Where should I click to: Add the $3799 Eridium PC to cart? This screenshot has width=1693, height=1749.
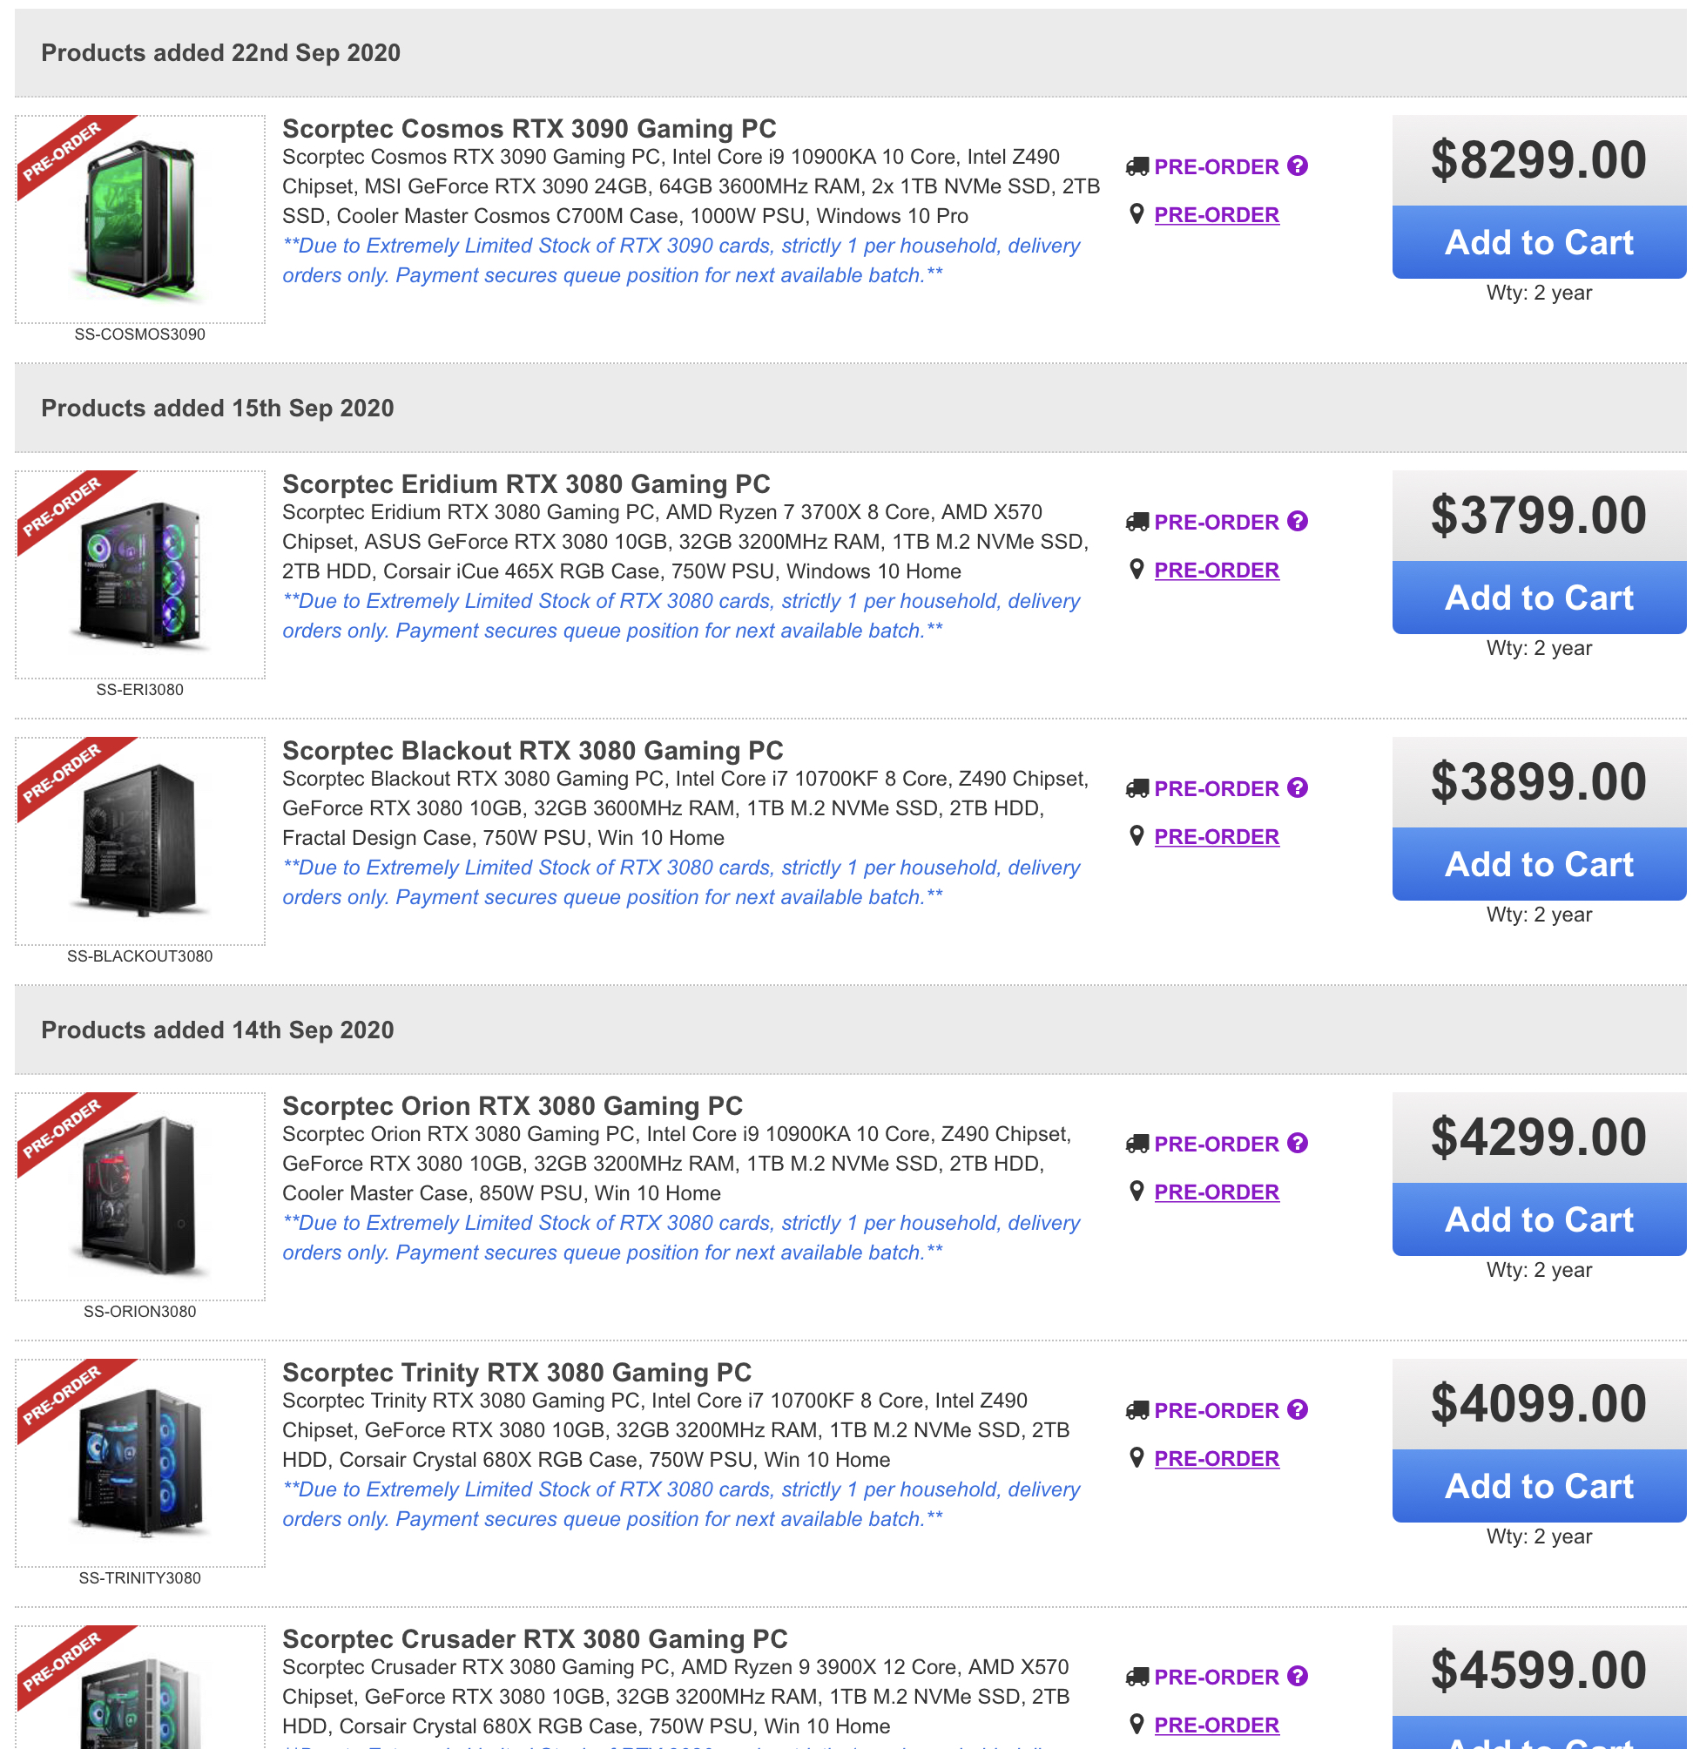click(x=1538, y=598)
